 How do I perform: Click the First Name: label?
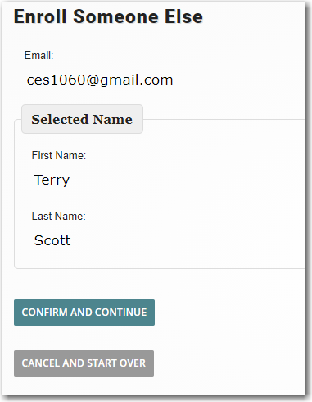point(59,155)
